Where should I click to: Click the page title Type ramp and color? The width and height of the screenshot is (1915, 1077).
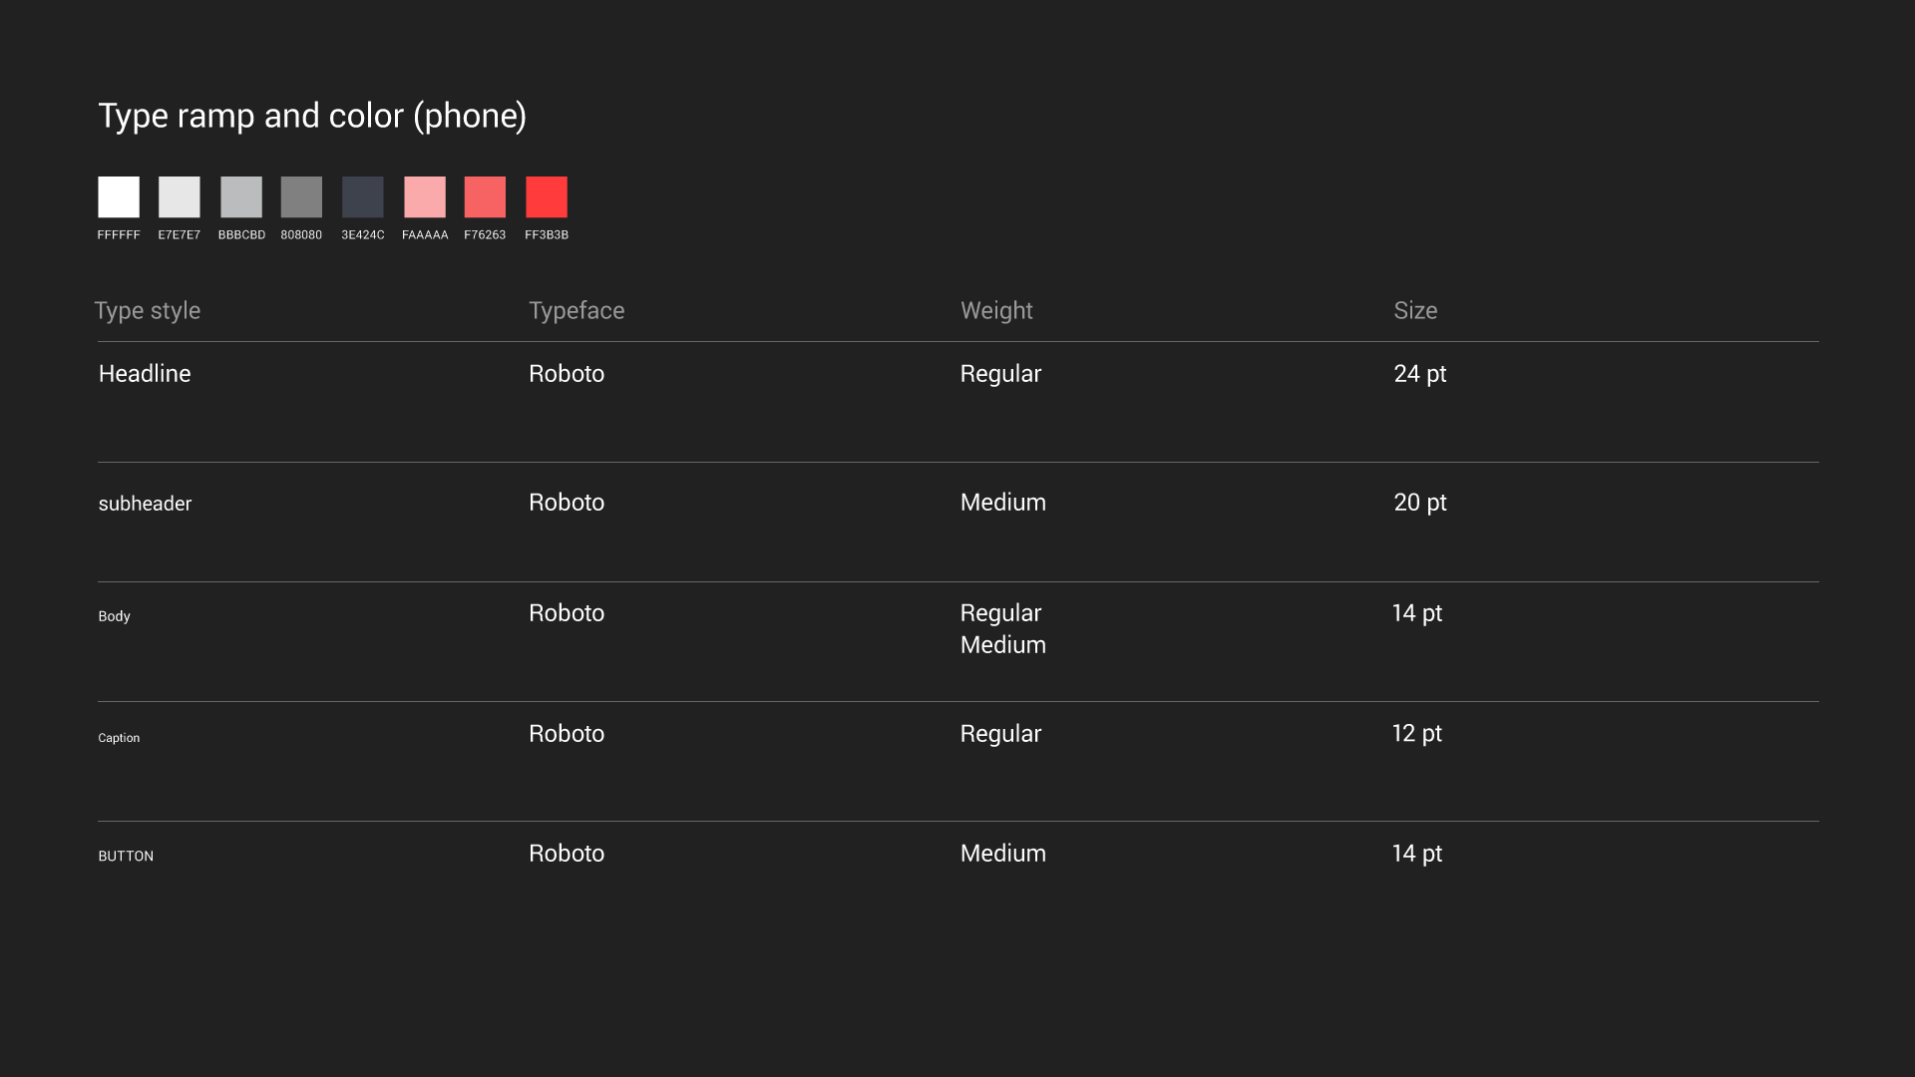312,117
